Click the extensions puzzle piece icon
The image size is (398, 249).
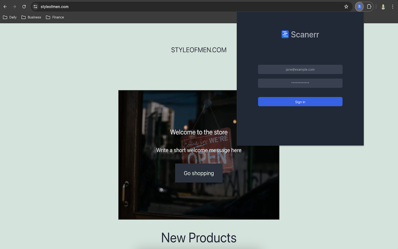369,7
